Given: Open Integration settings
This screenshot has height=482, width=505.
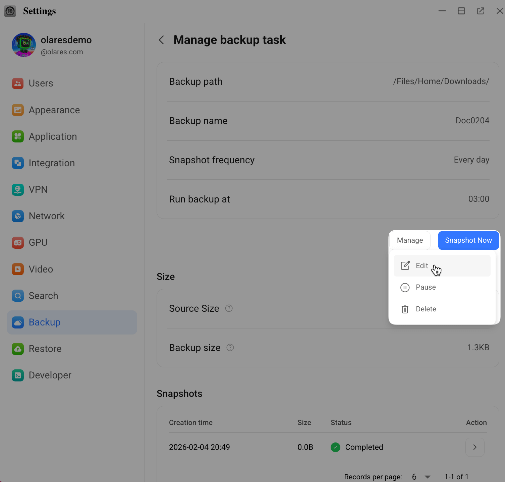Looking at the screenshot, I should (52, 163).
